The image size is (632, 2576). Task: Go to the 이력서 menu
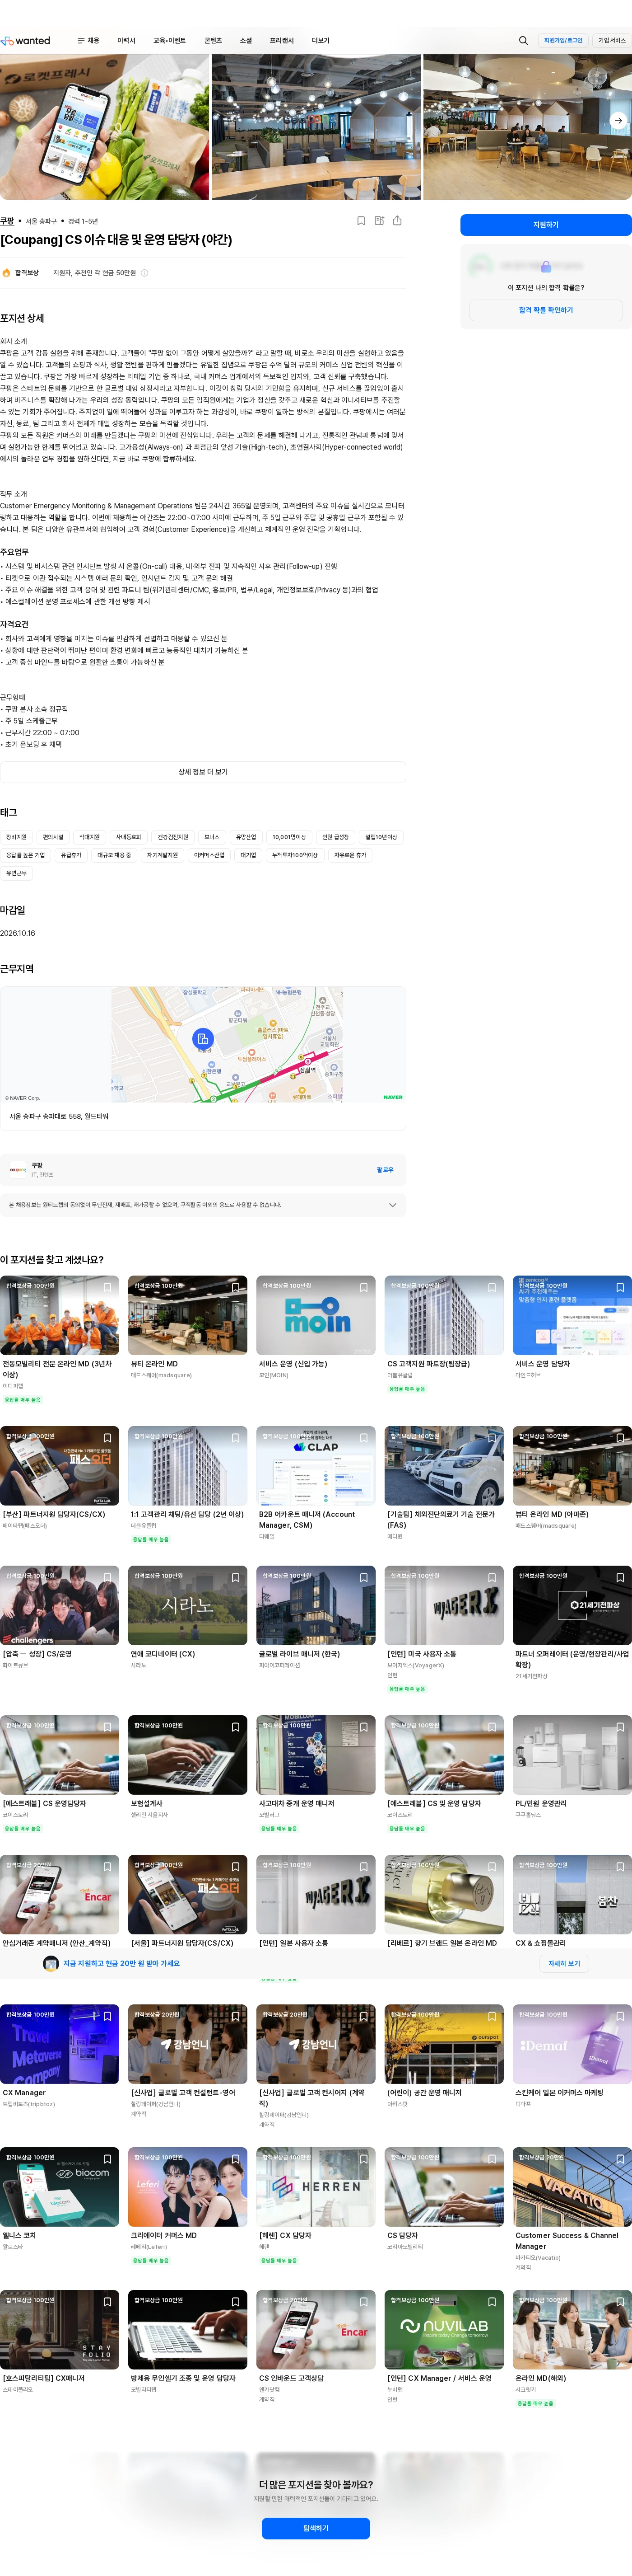[x=126, y=41]
